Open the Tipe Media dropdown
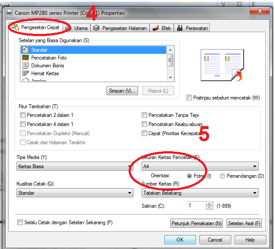This screenshot has height=249, width=275. tap(75, 166)
